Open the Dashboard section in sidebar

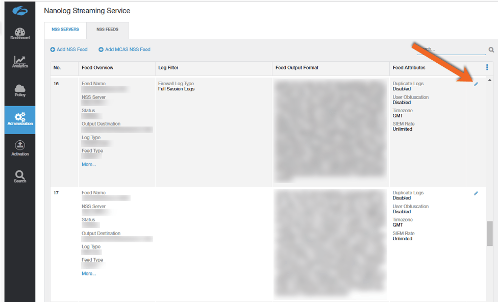point(19,33)
